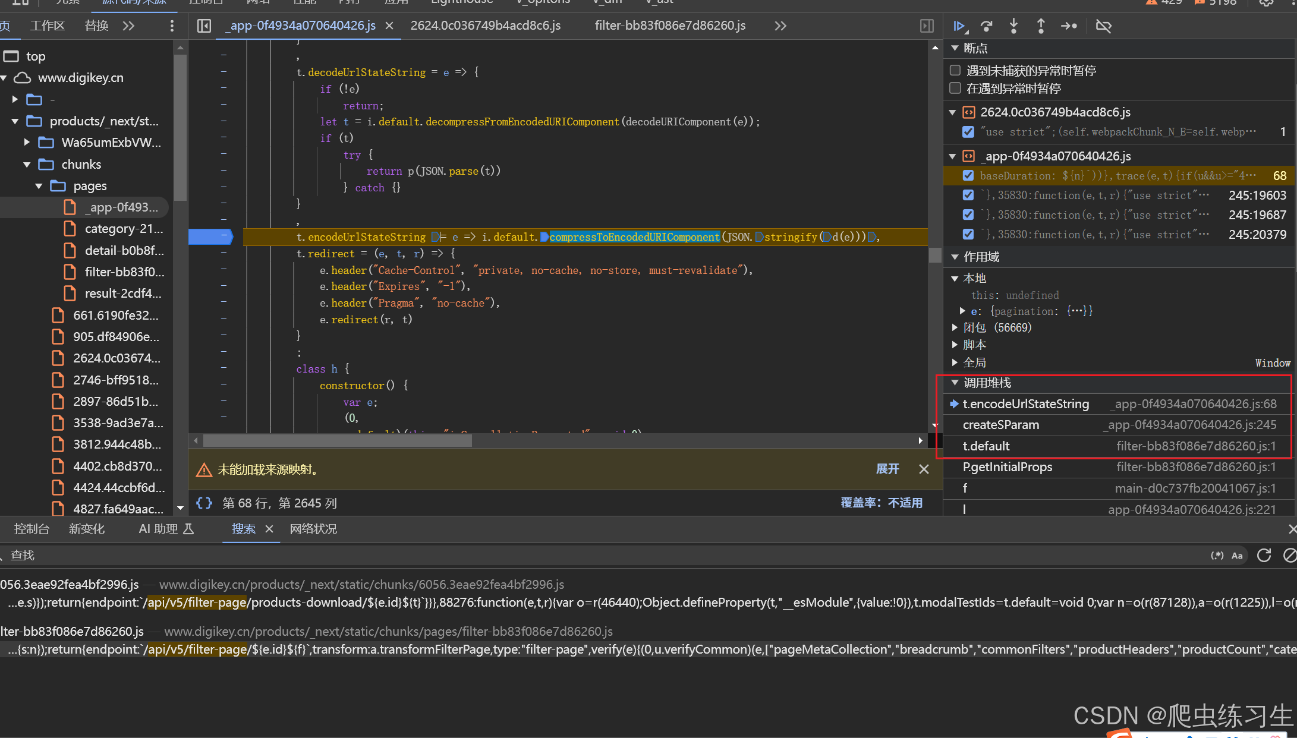Screen dimensions: 1297x738
Task: Enable pause on caught exceptions checkbox
Action: 955,89
